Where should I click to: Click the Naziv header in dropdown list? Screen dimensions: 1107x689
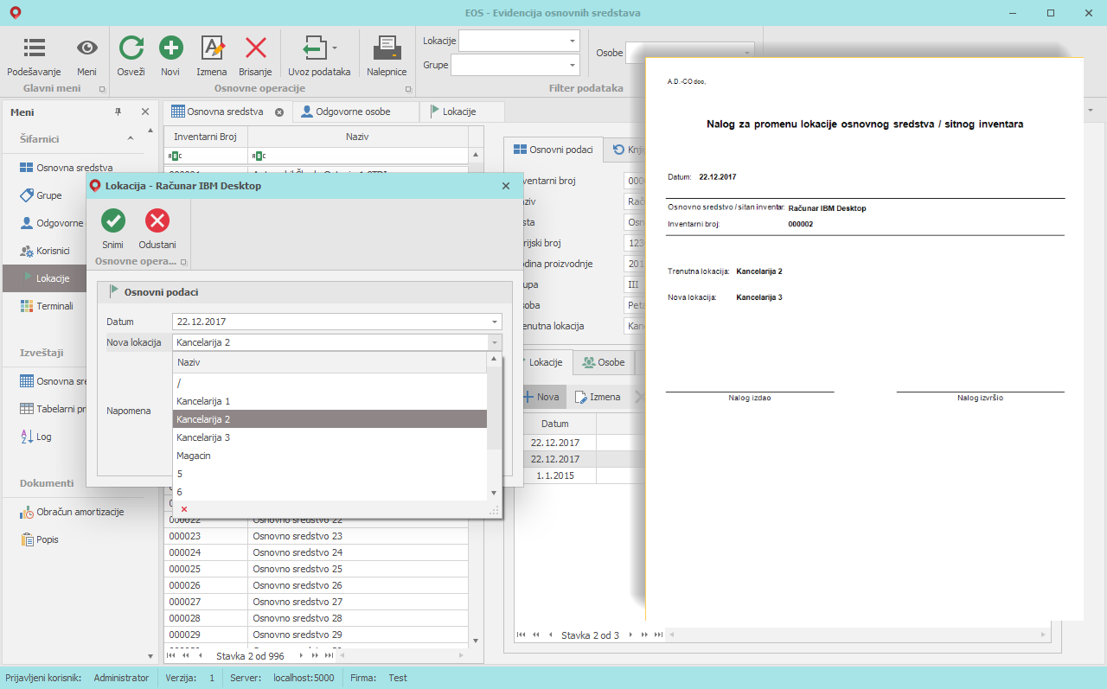click(330, 362)
